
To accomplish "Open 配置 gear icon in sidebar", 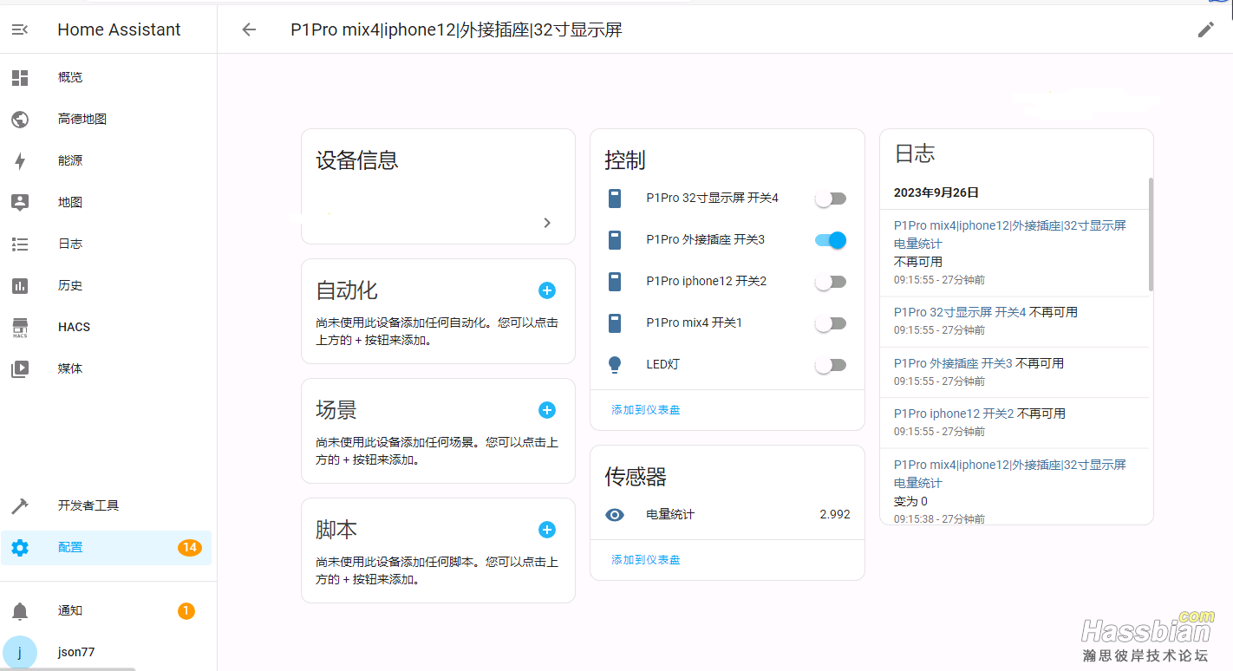I will coord(20,548).
